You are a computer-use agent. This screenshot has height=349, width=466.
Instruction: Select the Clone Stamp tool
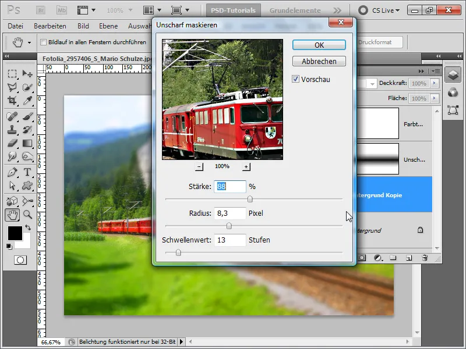pos(12,130)
